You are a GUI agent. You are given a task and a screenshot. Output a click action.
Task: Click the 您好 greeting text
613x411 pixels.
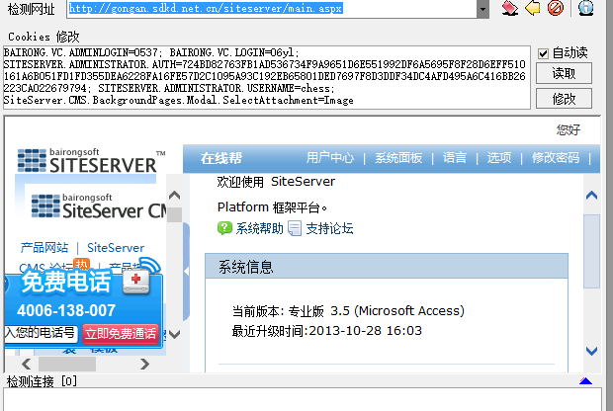coord(569,129)
